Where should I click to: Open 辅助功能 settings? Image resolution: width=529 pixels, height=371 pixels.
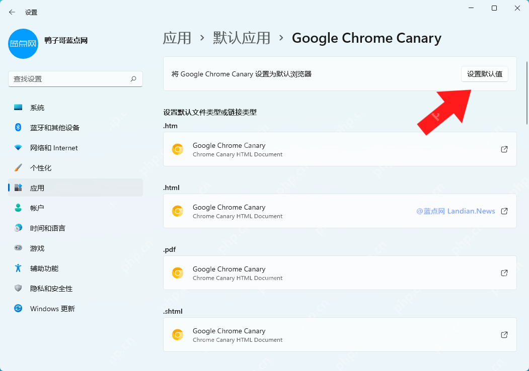click(75, 268)
